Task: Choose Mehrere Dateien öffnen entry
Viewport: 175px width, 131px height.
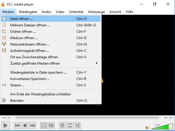Action: (51, 25)
